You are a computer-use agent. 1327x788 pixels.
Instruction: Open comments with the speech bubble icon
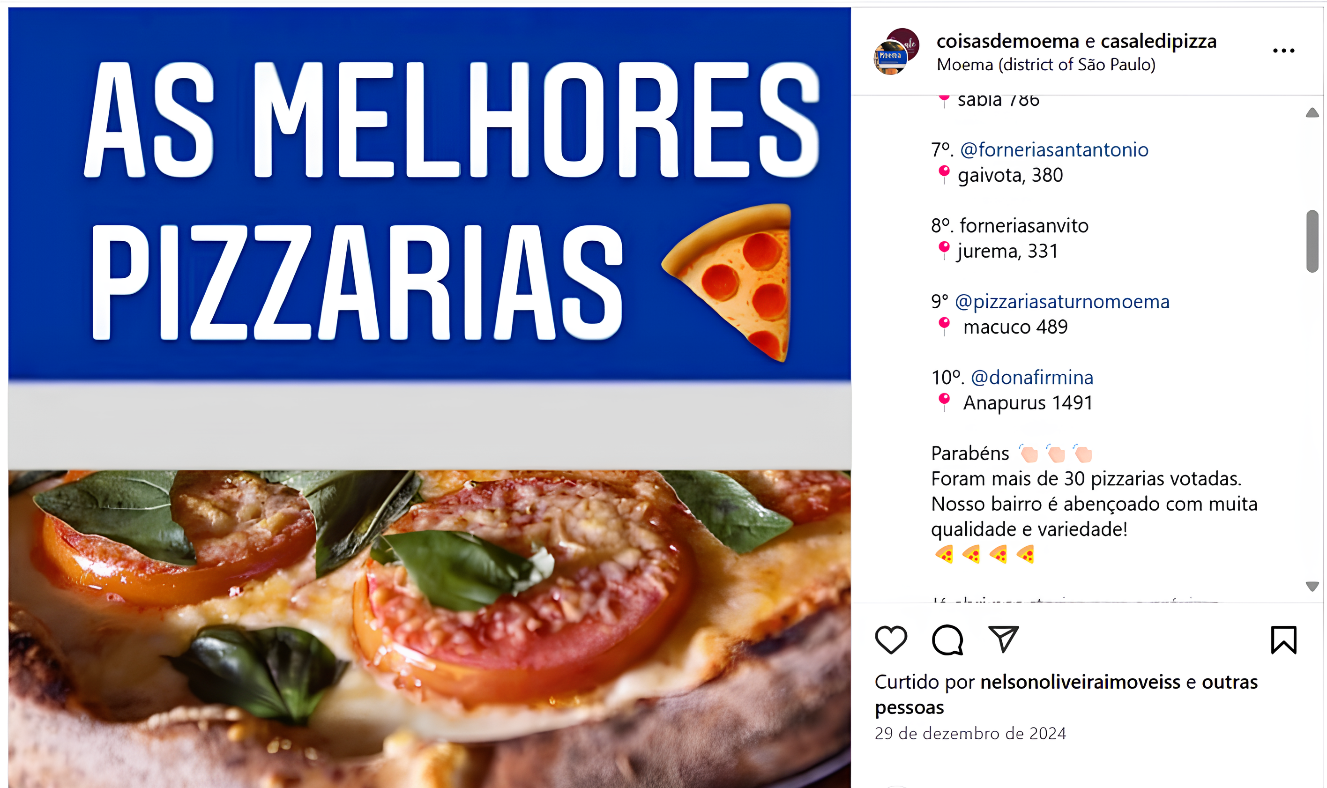click(947, 640)
